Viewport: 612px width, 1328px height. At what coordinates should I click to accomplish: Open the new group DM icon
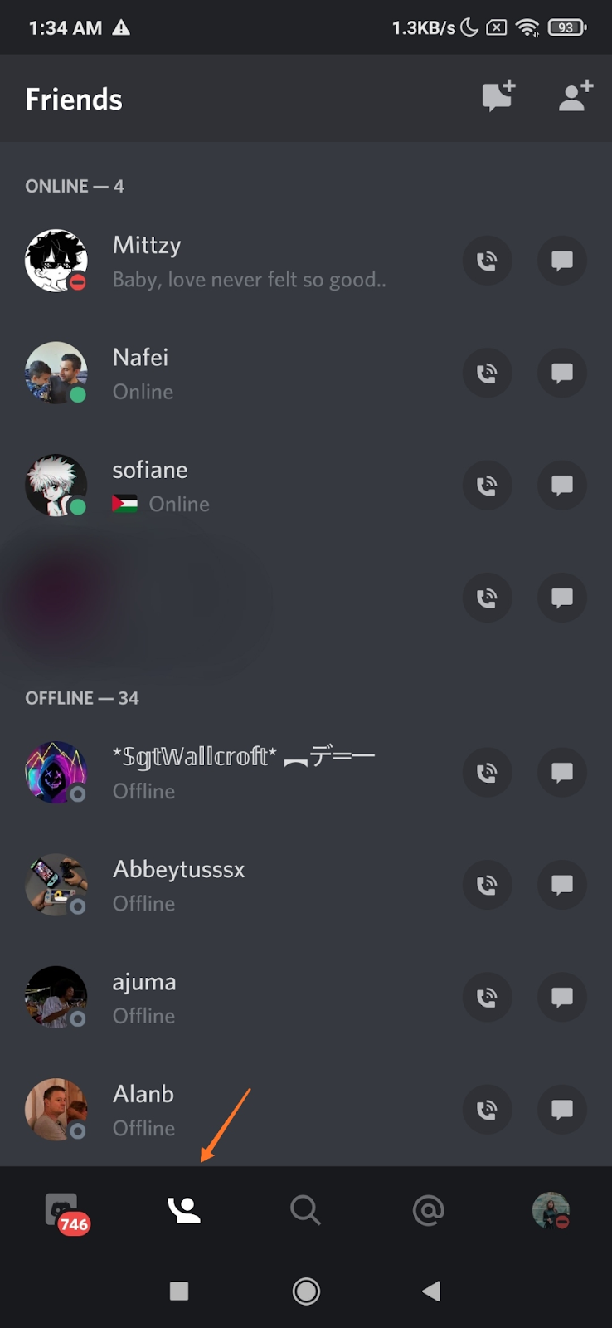pos(498,97)
